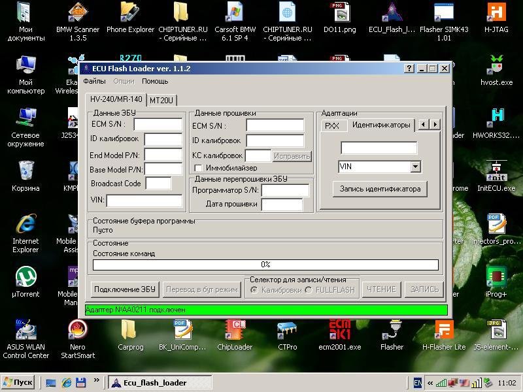Open the Файлы menu
This screenshot has width=523, height=392.
pyautogui.click(x=94, y=81)
